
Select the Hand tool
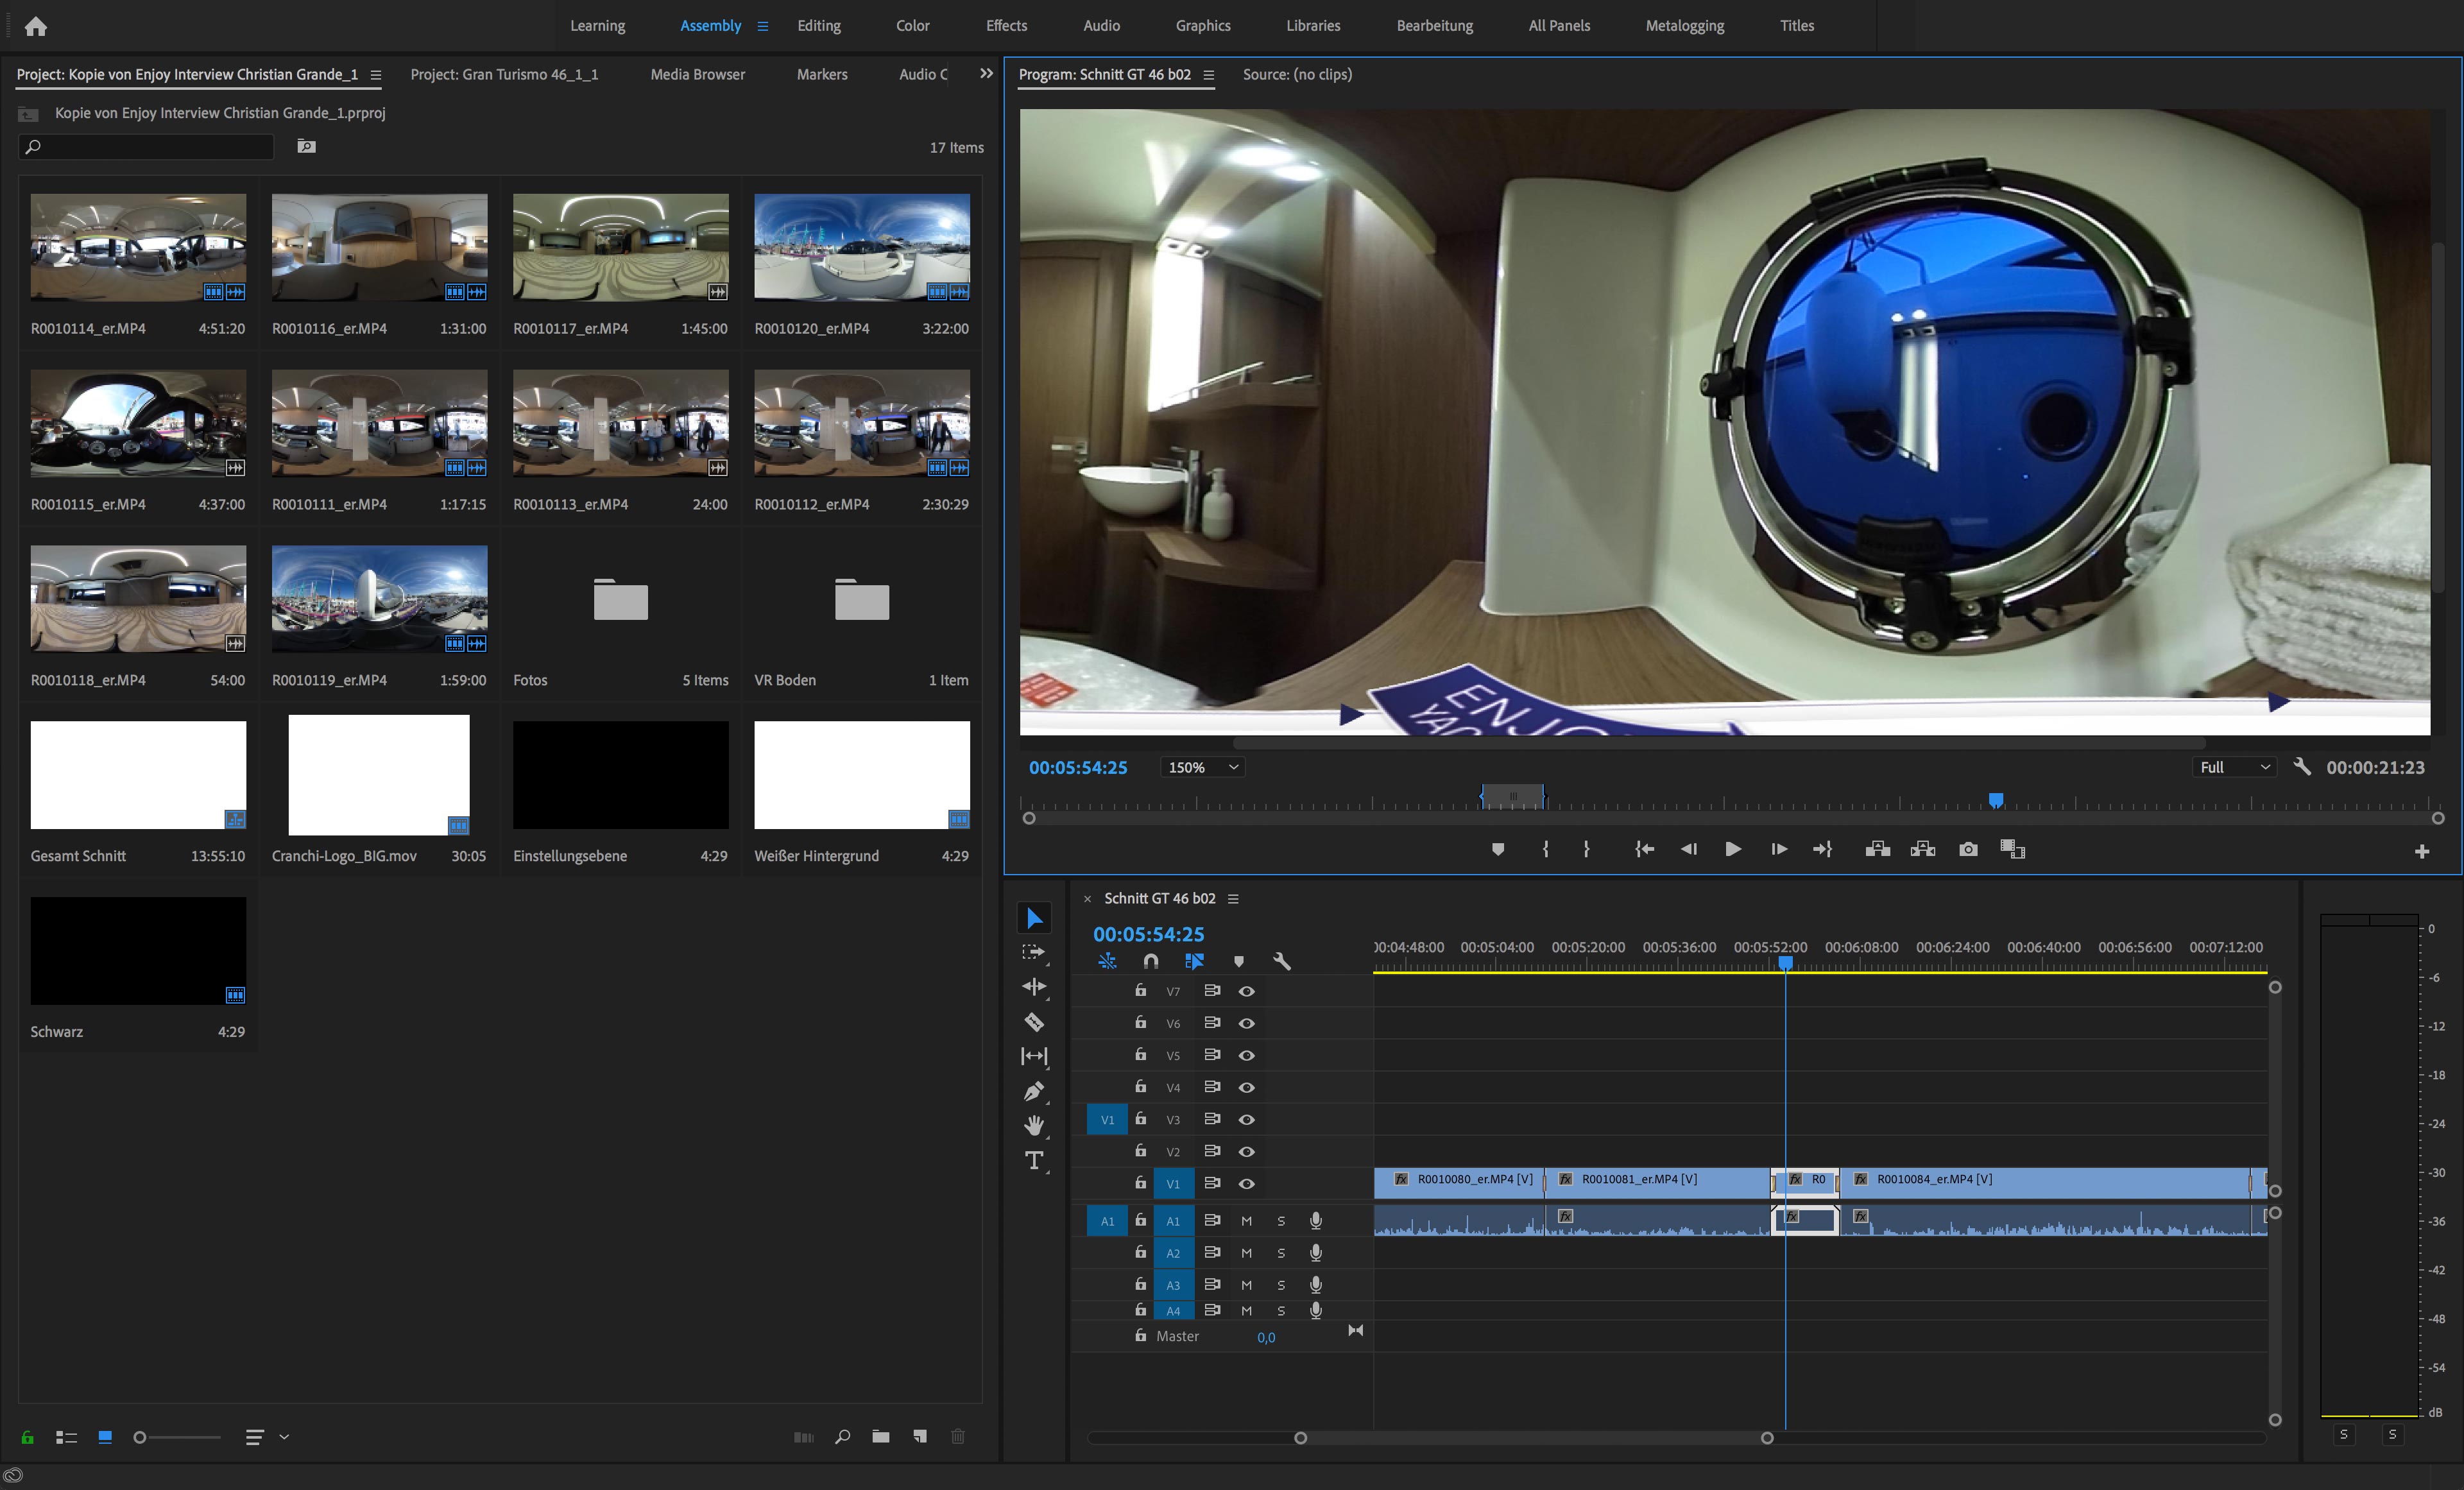tap(1034, 1126)
